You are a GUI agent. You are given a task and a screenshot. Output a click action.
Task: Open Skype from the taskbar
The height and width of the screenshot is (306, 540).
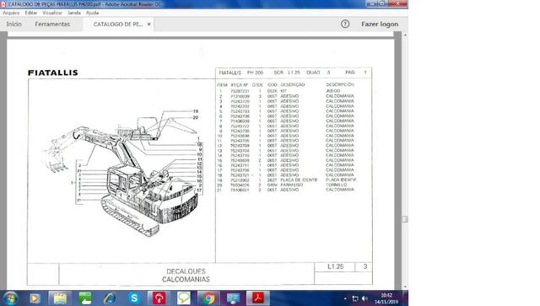pyautogui.click(x=134, y=298)
